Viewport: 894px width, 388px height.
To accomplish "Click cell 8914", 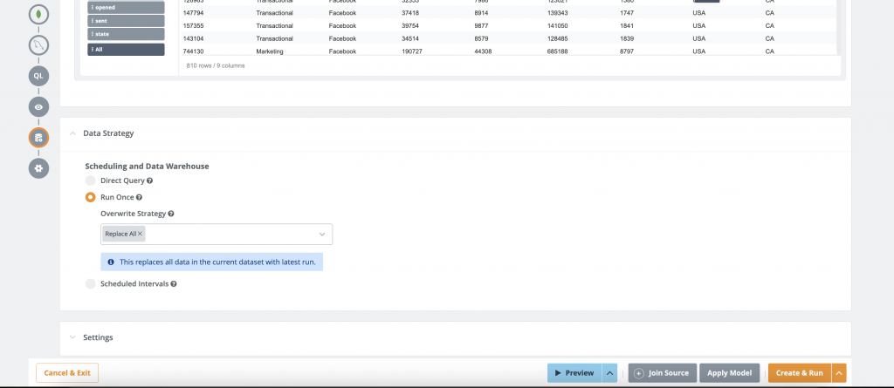I will [x=481, y=13].
